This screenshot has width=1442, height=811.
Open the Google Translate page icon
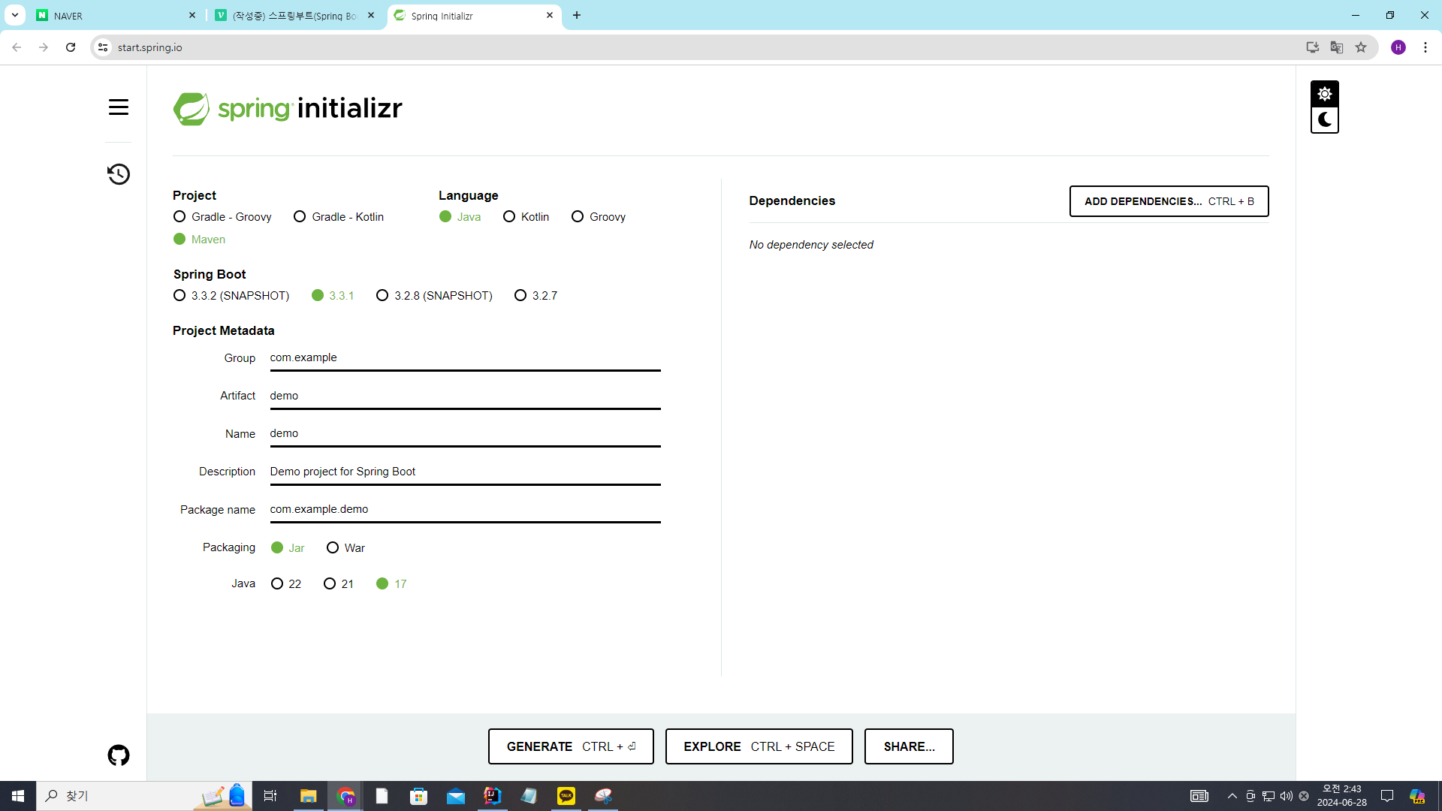pos(1337,47)
